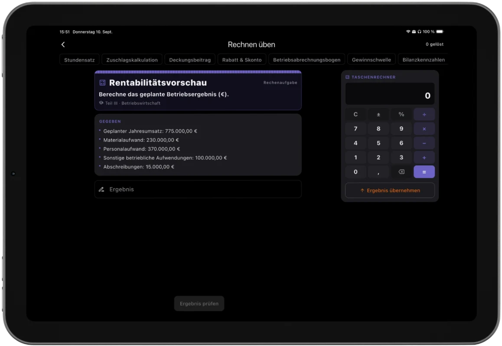Tap the plus/minus sign key
The image size is (502, 346).
pos(378,114)
